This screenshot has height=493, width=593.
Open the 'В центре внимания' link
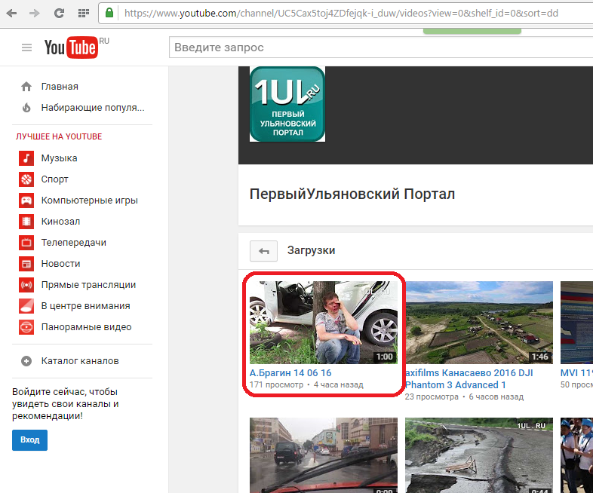coord(85,306)
